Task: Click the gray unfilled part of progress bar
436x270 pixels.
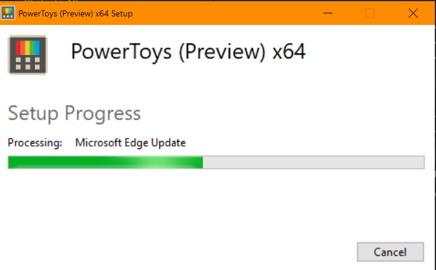Action: 313,162
